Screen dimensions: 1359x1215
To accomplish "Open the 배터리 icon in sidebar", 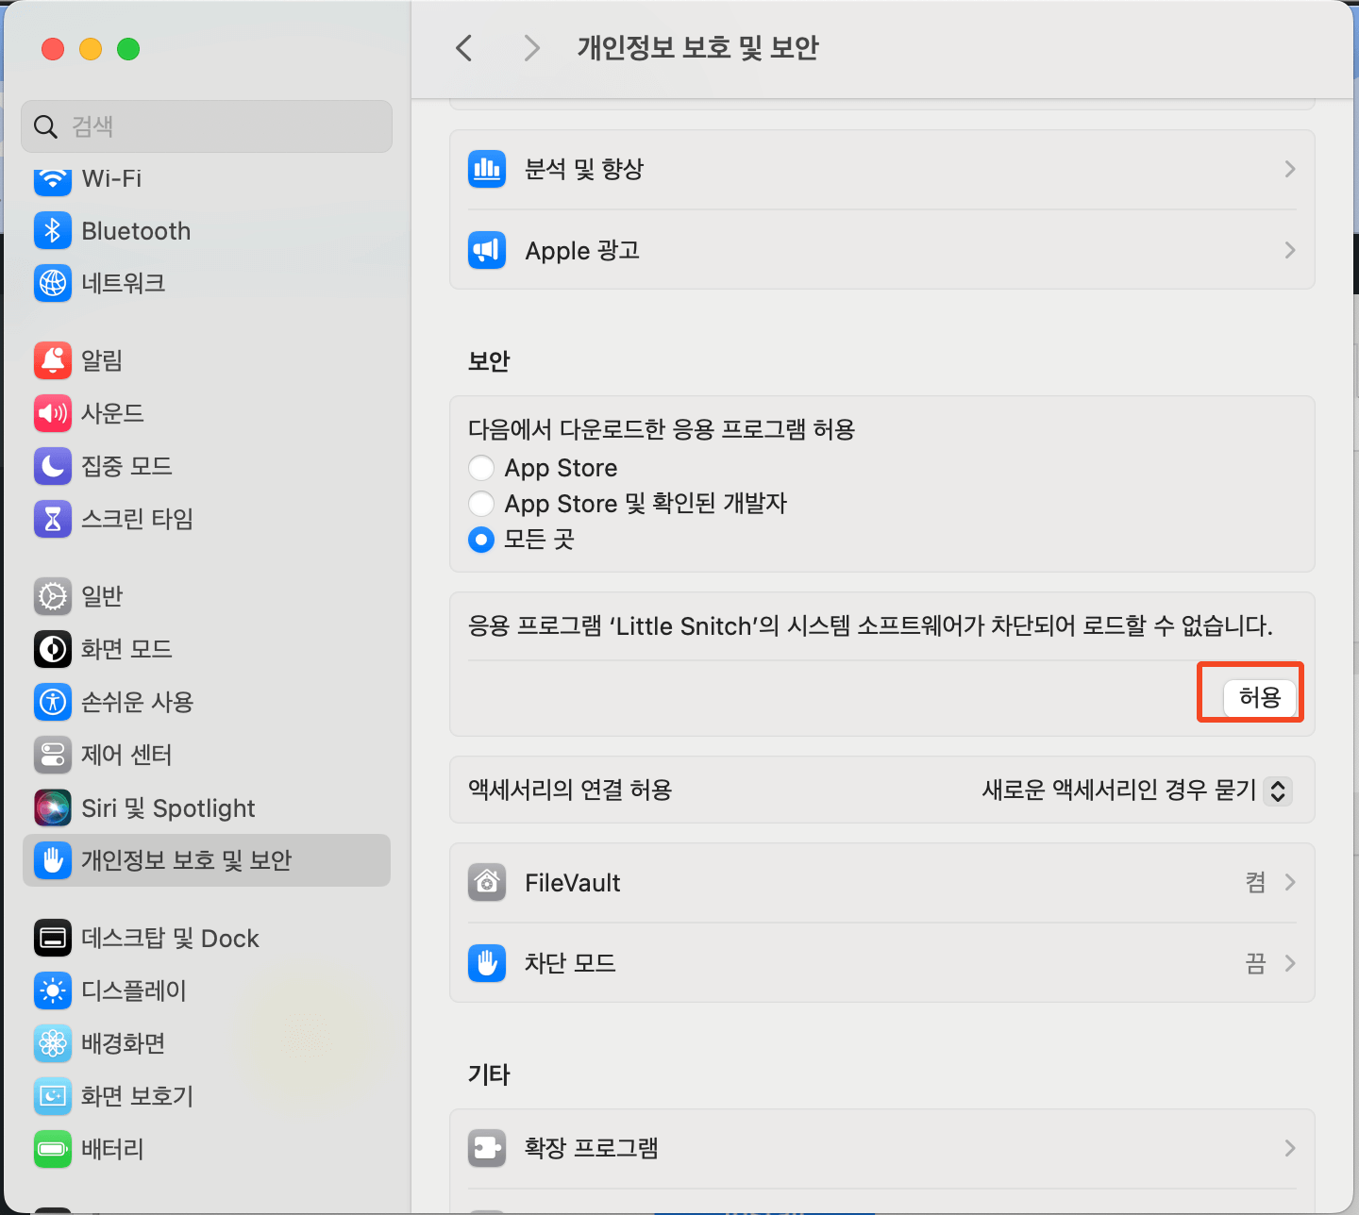I will (53, 1149).
